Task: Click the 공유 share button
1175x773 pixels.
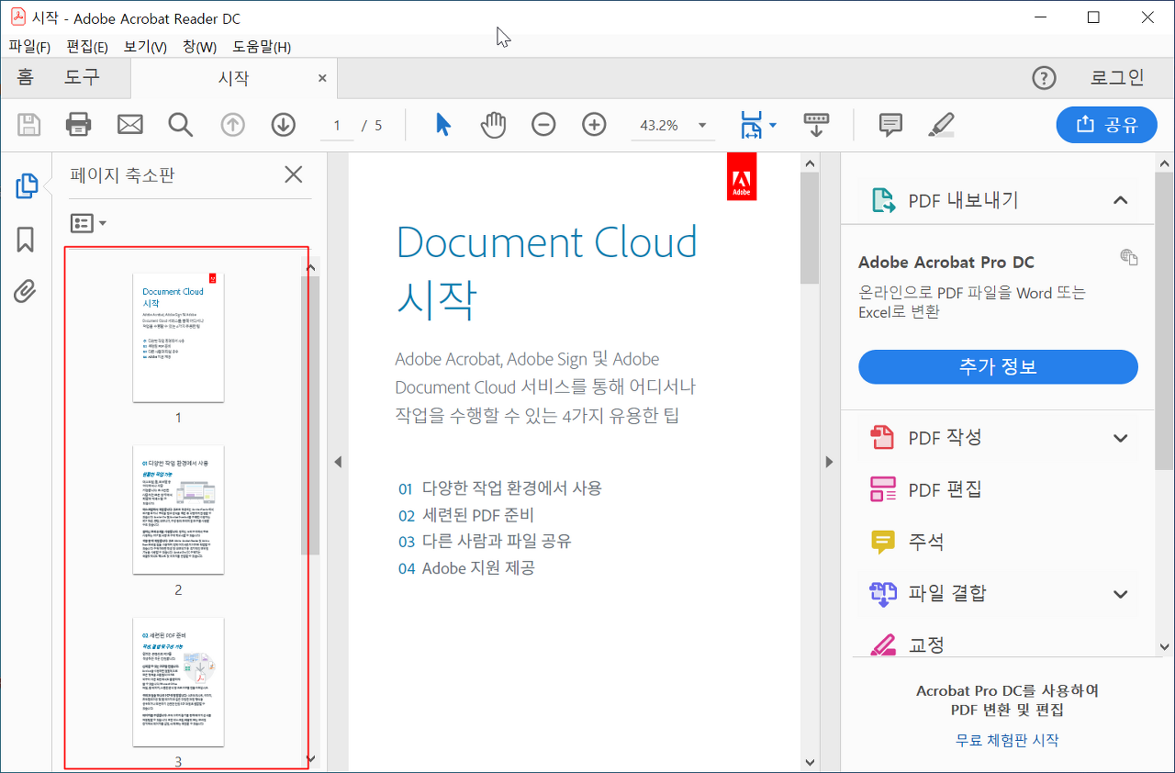Action: point(1106,125)
